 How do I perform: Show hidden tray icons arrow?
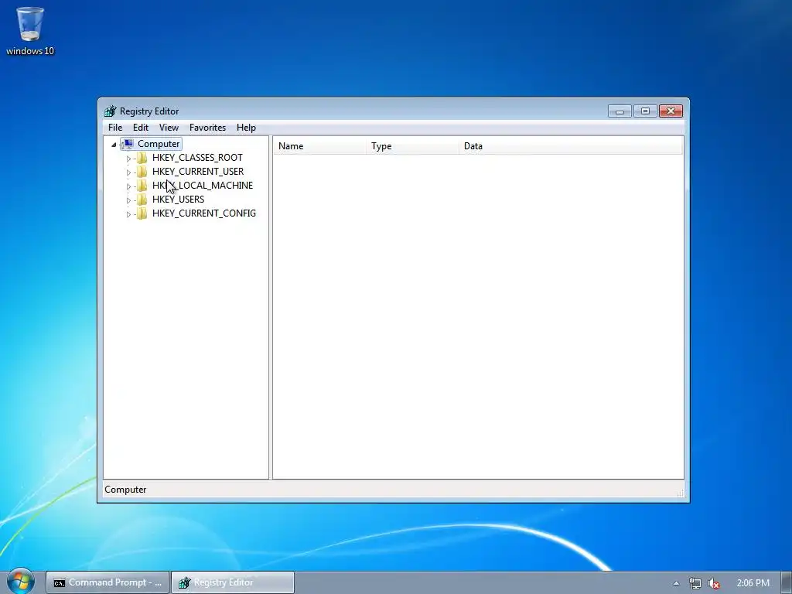676,583
